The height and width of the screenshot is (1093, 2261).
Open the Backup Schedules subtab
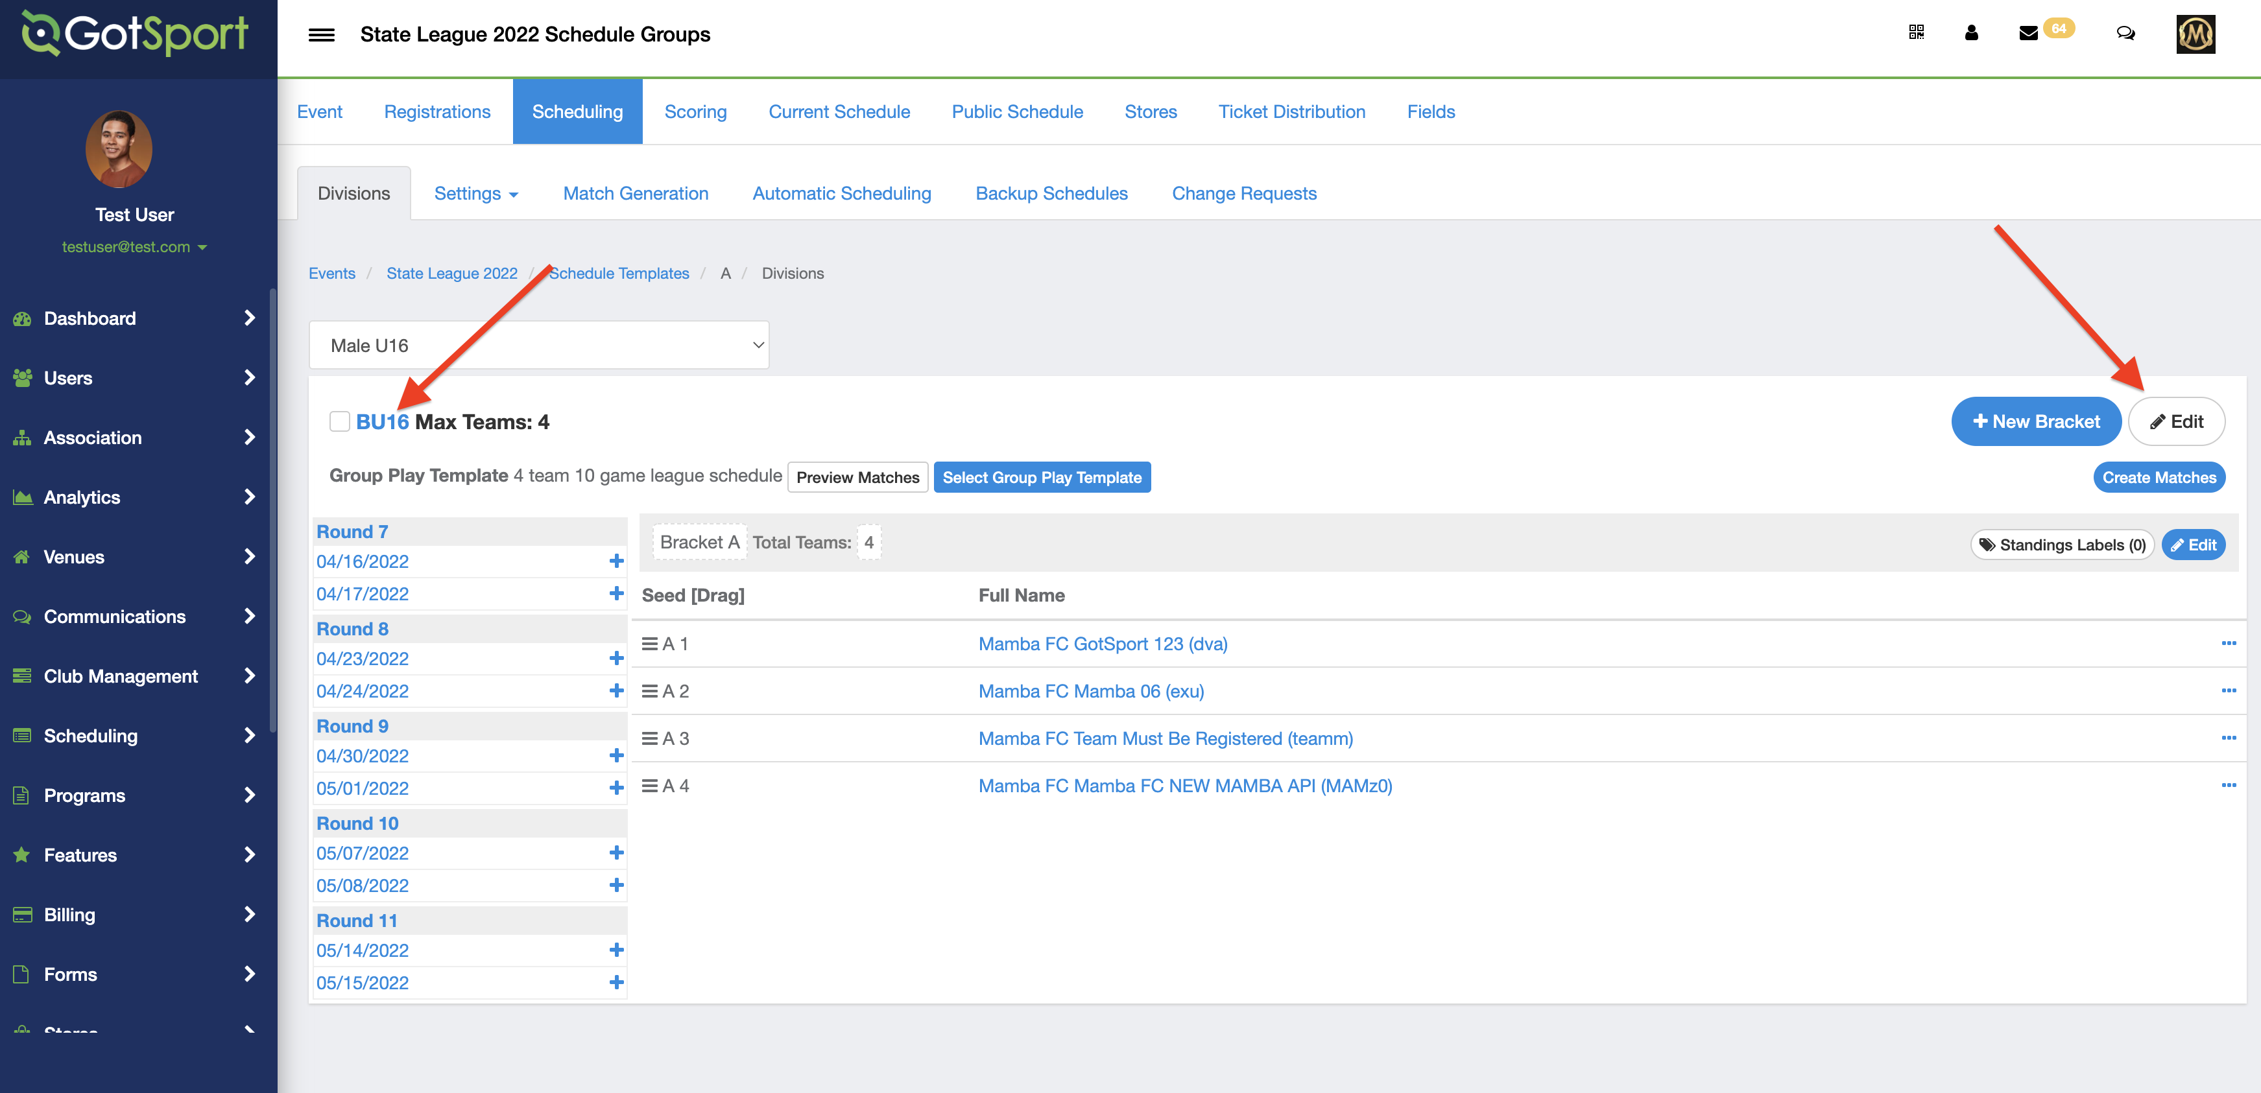(1051, 193)
